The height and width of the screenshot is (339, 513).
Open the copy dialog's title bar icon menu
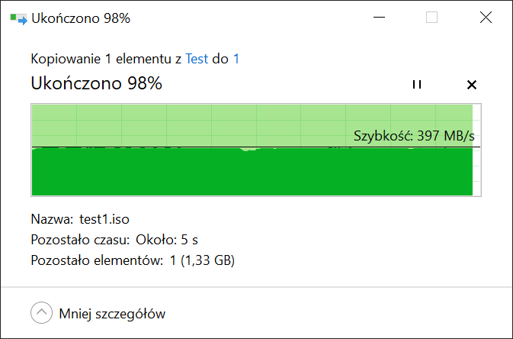18,18
